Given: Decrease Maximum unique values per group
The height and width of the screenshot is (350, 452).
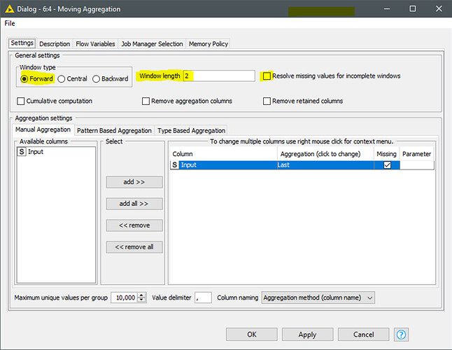Looking at the screenshot, I should pyautogui.click(x=141, y=300).
